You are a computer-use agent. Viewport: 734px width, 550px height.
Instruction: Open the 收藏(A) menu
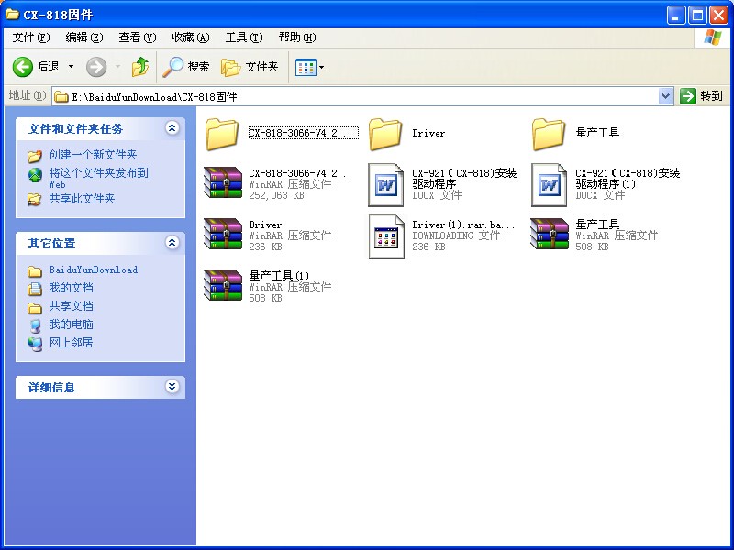191,38
